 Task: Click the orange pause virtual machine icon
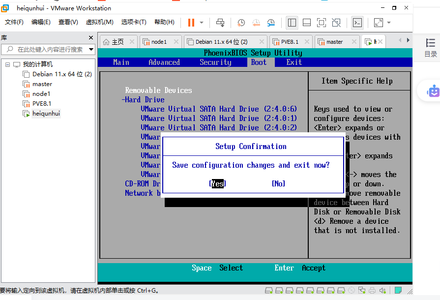pyautogui.click(x=191, y=23)
